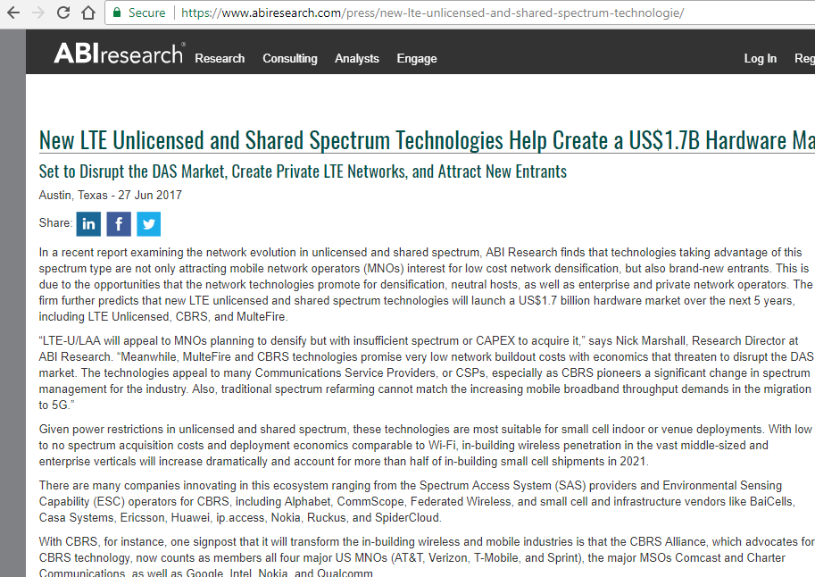Click the Log In link

(x=760, y=58)
